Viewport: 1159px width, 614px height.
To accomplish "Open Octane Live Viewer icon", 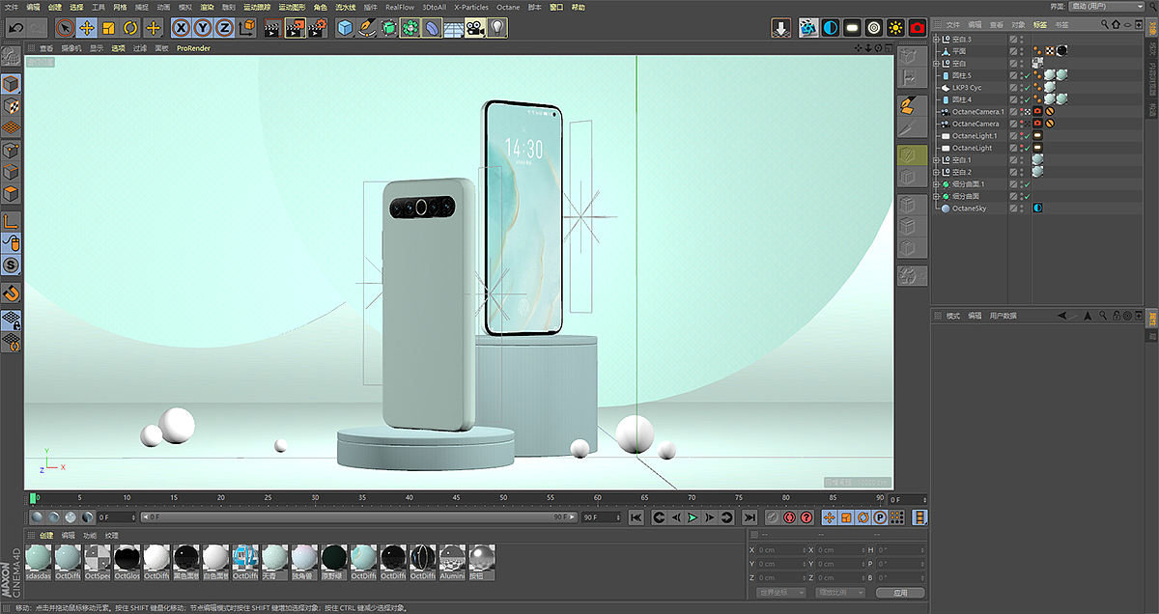I will pyautogui.click(x=808, y=28).
